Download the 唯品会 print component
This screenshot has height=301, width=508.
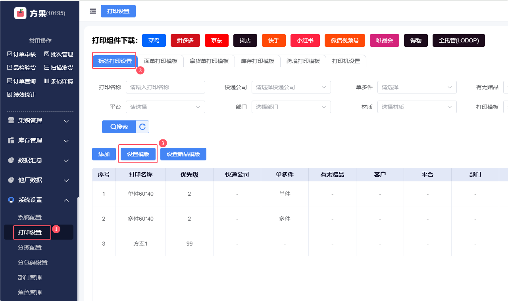385,40
